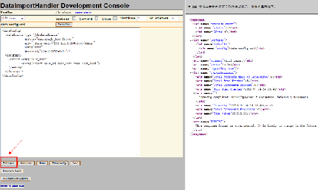318x190 pixels.
Task: Open the full-import command dropdown
Action: click(13, 18)
